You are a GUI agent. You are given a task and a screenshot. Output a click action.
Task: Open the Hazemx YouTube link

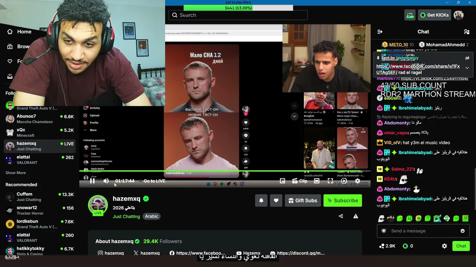point(248,253)
